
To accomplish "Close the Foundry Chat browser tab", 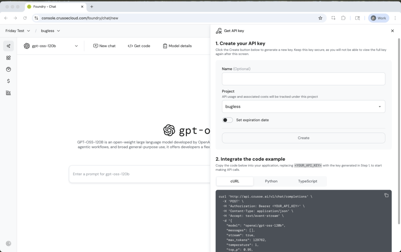I will [x=82, y=7].
